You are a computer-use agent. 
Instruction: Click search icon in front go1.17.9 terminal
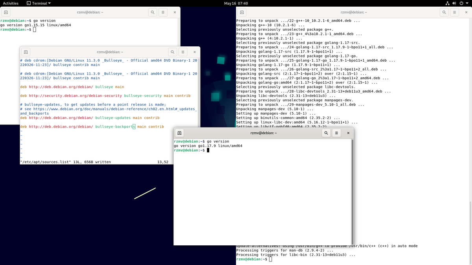click(x=326, y=133)
